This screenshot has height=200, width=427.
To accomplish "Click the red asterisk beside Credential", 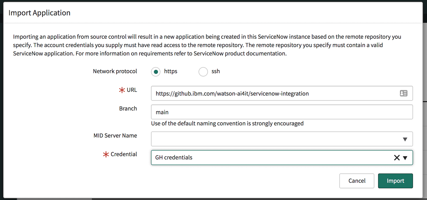I will [106, 154].
